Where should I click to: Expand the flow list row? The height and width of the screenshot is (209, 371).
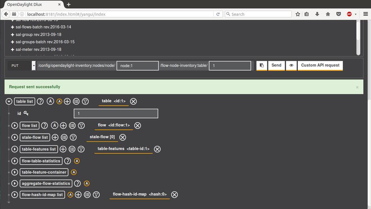click(x=14, y=125)
